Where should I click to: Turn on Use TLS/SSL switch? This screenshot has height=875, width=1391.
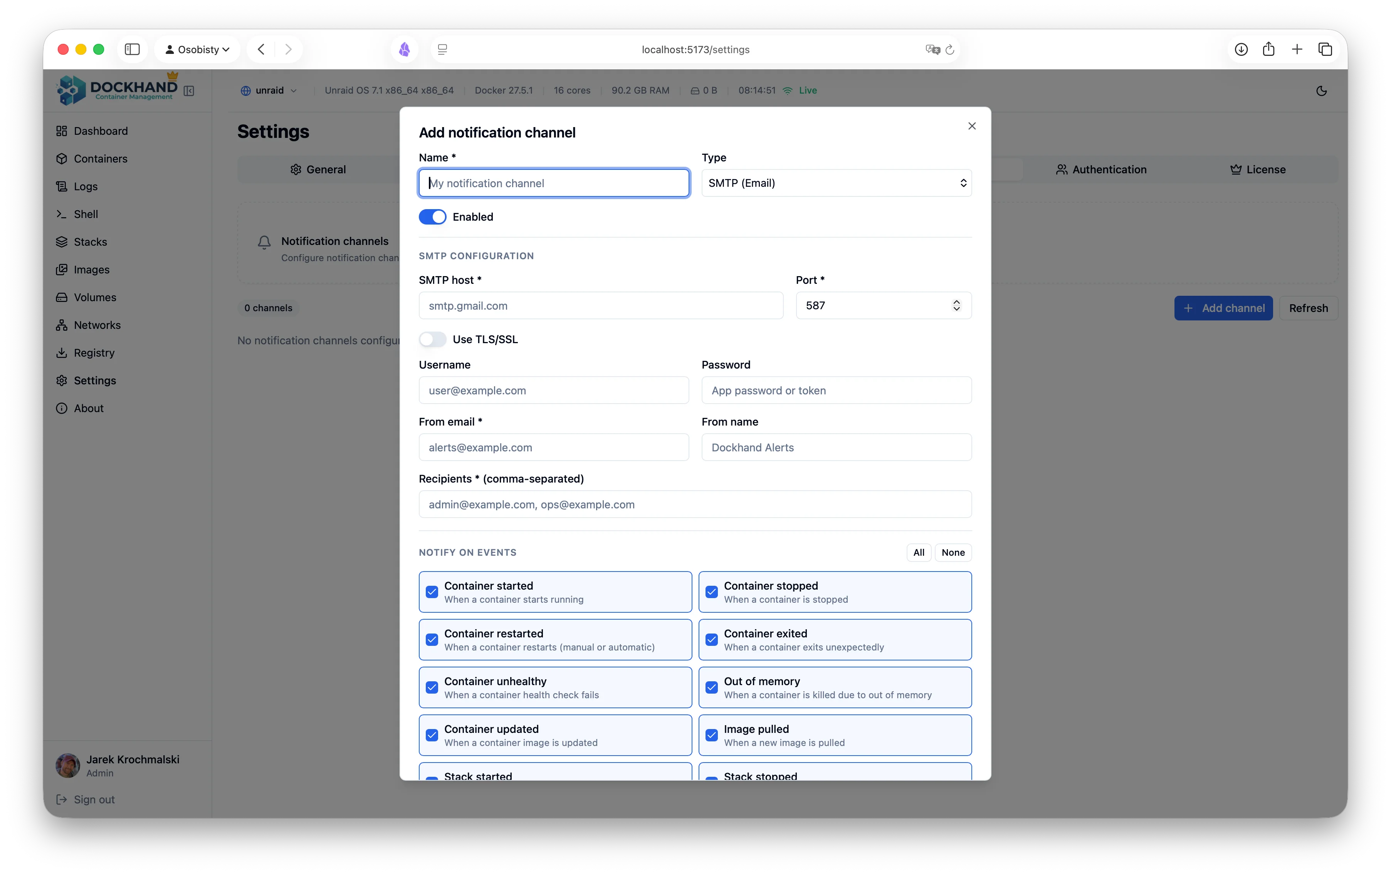pos(432,339)
